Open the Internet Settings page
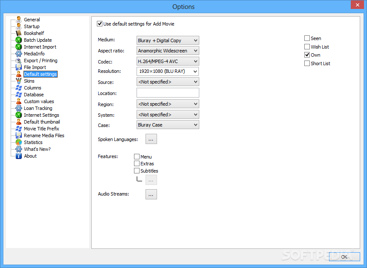367x268 pixels. point(41,115)
